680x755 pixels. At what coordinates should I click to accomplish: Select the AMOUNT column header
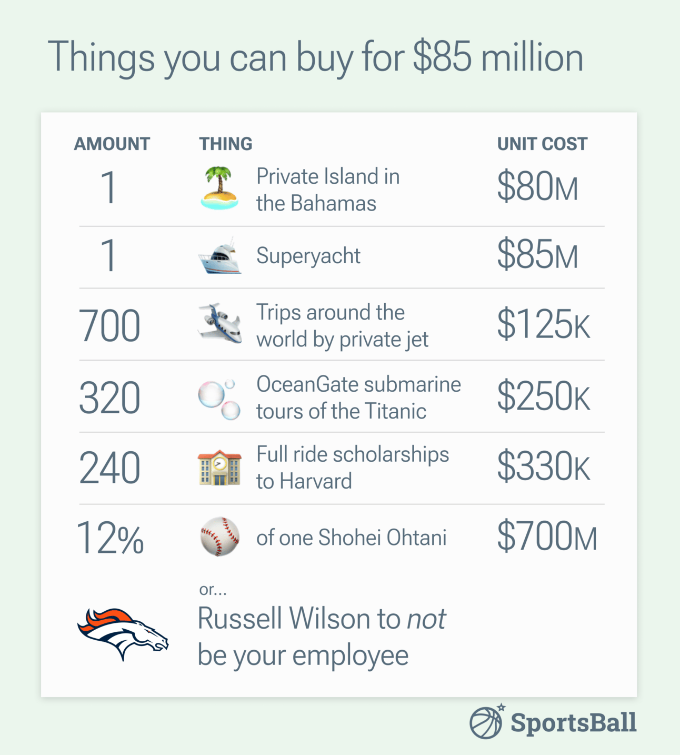112,144
